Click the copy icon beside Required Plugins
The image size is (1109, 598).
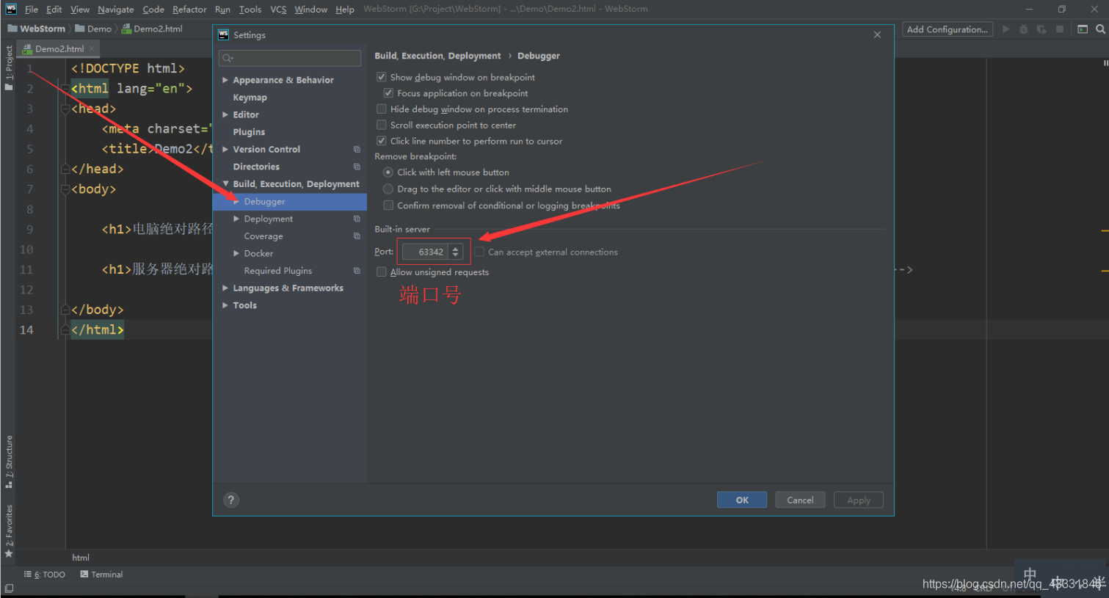[x=357, y=271]
